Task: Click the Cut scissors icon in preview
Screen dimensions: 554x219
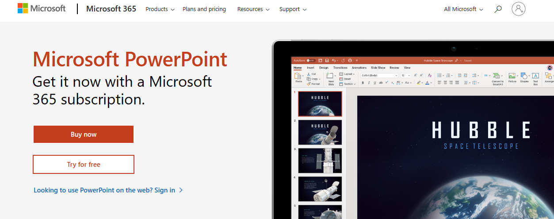Action: (309, 74)
